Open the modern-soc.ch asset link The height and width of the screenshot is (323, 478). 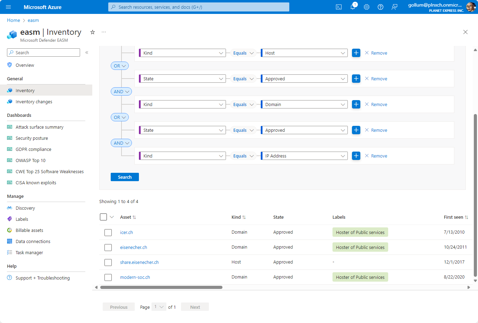click(135, 277)
